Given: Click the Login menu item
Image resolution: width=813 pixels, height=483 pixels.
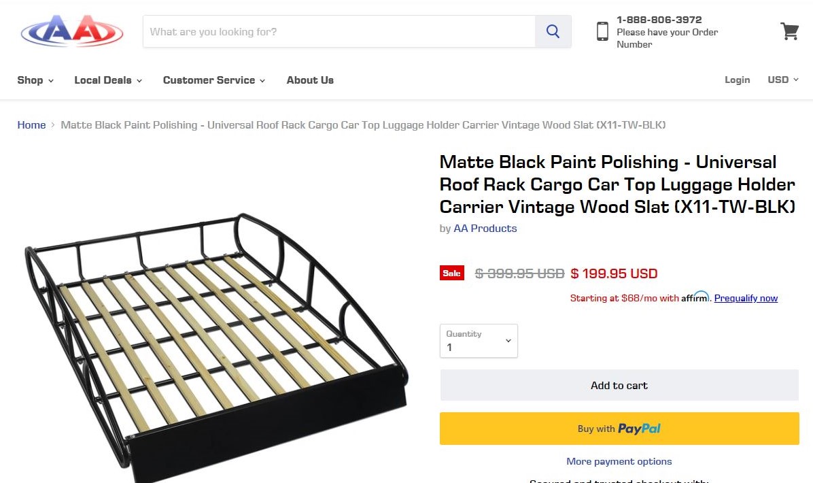Looking at the screenshot, I should 737,80.
